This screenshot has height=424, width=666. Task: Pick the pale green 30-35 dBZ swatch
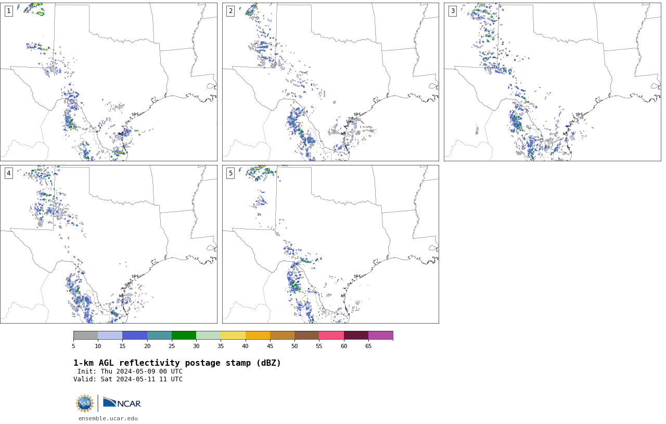click(208, 335)
